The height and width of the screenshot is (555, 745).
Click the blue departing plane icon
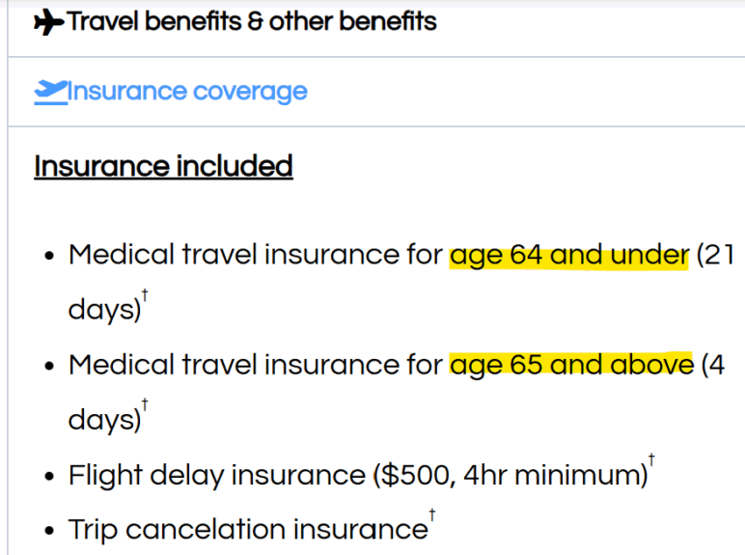(51, 93)
